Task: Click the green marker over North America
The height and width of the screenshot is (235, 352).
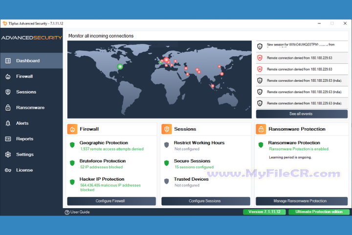Action: click(120, 67)
